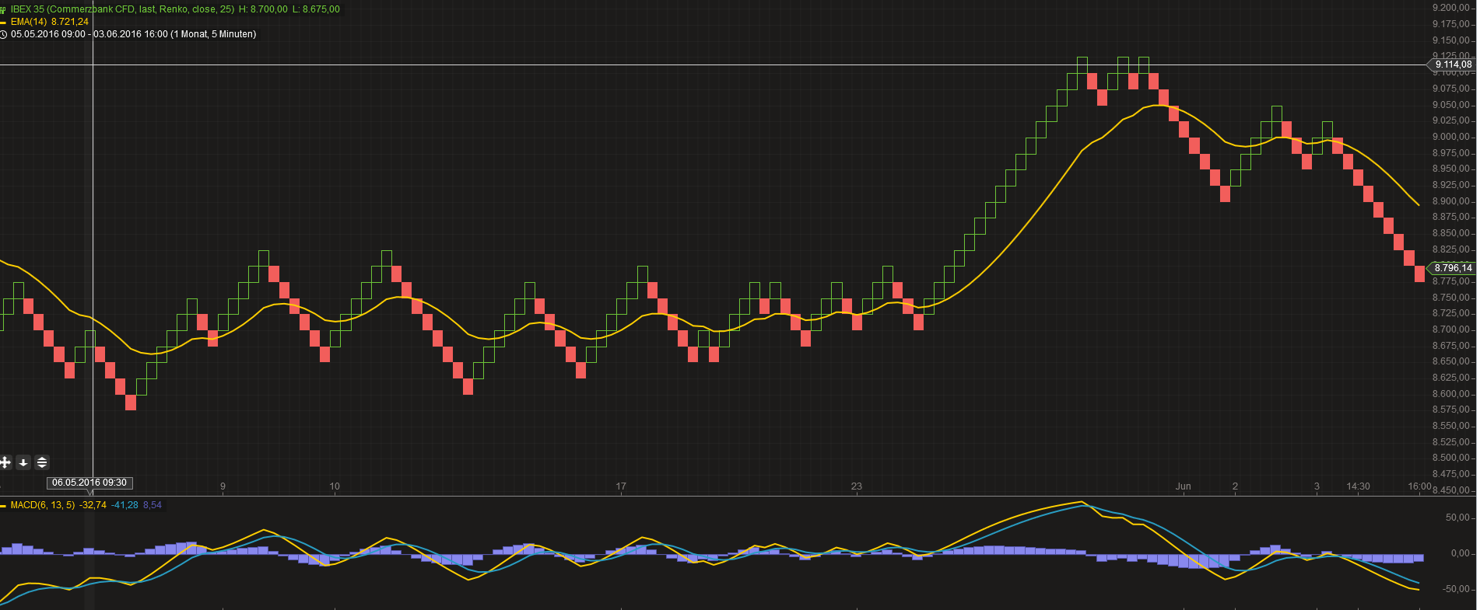The height and width of the screenshot is (610, 1480).
Task: Open IBEX 35 instrument label settings
Action: pos(121,9)
